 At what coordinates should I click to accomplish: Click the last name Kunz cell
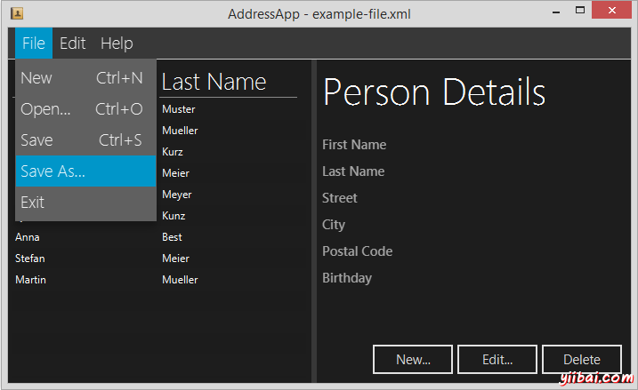(x=174, y=216)
